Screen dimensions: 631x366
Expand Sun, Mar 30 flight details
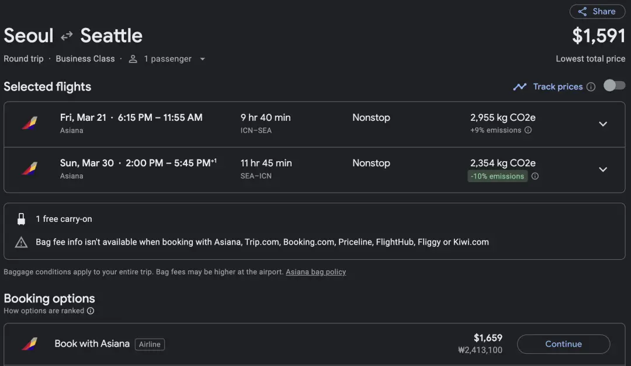point(603,169)
